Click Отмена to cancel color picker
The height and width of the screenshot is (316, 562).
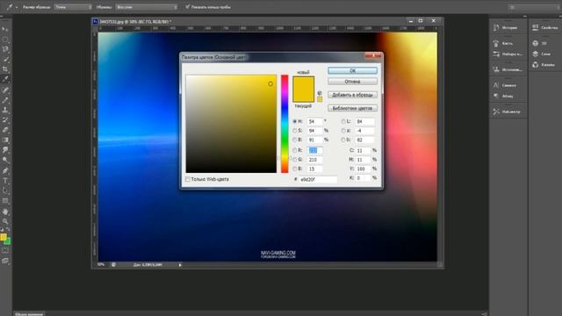[x=352, y=82]
